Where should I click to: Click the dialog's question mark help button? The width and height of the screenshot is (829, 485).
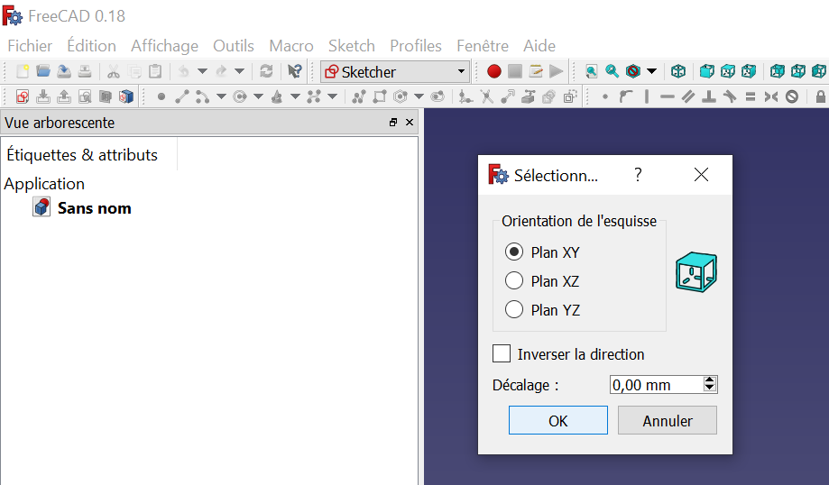[638, 175]
